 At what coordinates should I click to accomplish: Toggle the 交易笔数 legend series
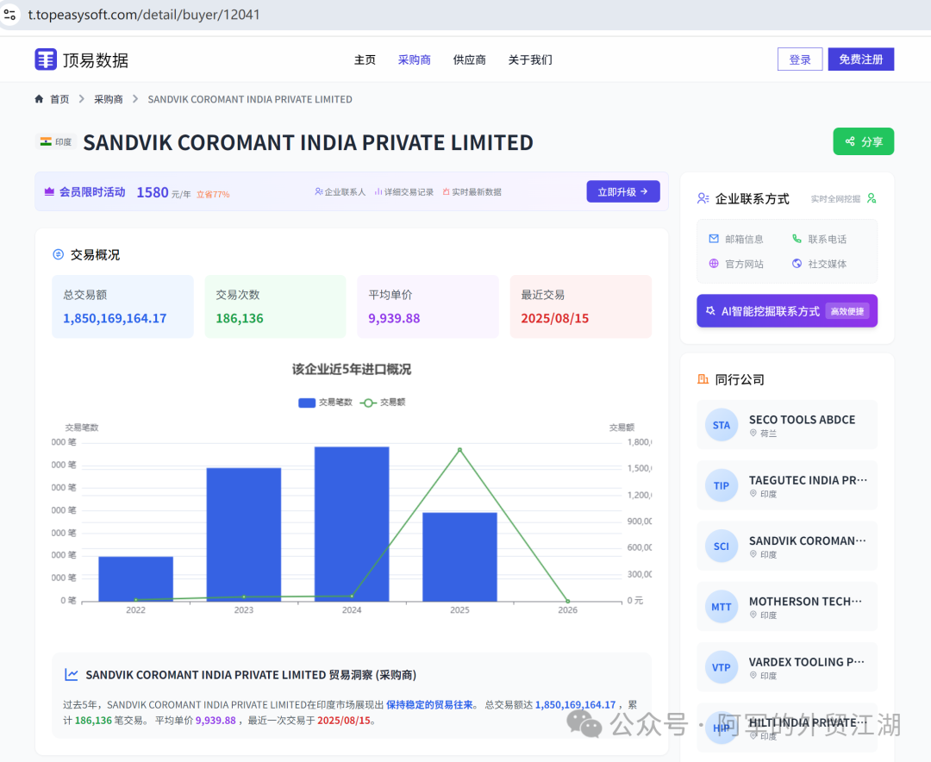click(x=325, y=403)
